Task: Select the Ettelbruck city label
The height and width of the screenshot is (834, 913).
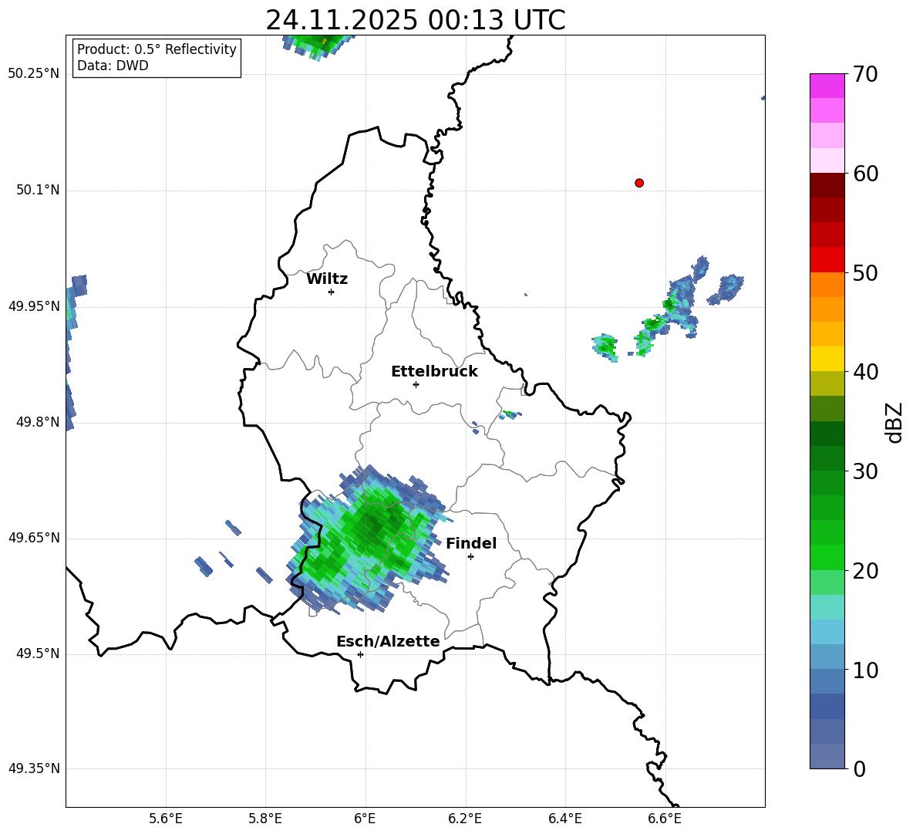Action: (434, 372)
